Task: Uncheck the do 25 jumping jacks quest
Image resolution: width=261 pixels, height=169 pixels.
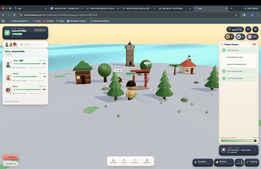Action: (224, 78)
